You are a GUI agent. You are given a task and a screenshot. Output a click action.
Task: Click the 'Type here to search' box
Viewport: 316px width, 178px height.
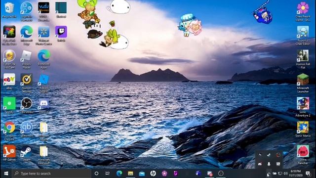click(x=51, y=174)
